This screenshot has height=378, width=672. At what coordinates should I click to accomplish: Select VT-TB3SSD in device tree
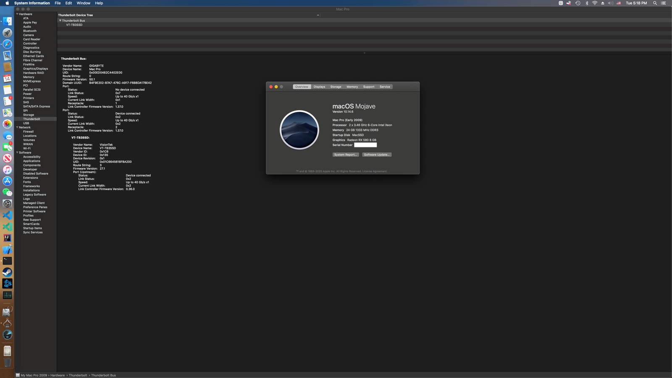point(74,25)
